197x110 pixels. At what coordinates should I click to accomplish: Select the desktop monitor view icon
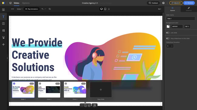102,9
